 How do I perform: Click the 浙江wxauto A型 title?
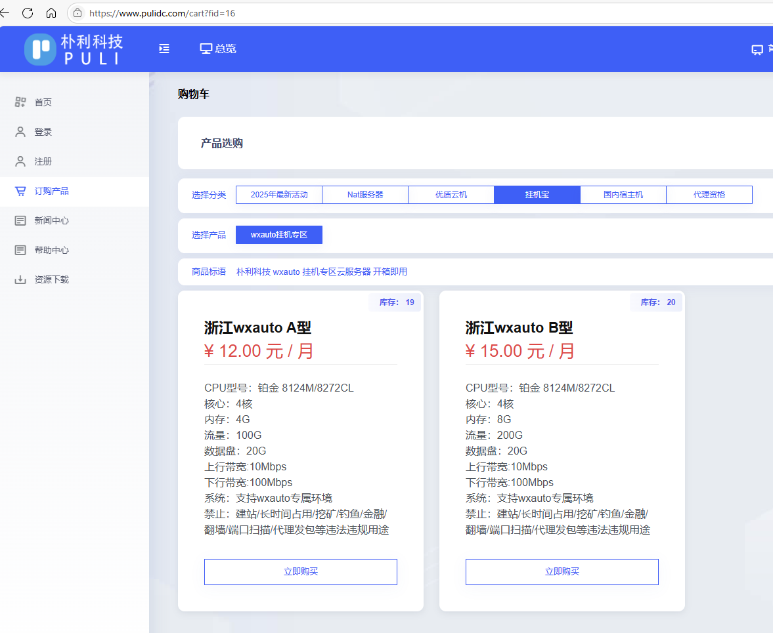click(258, 328)
